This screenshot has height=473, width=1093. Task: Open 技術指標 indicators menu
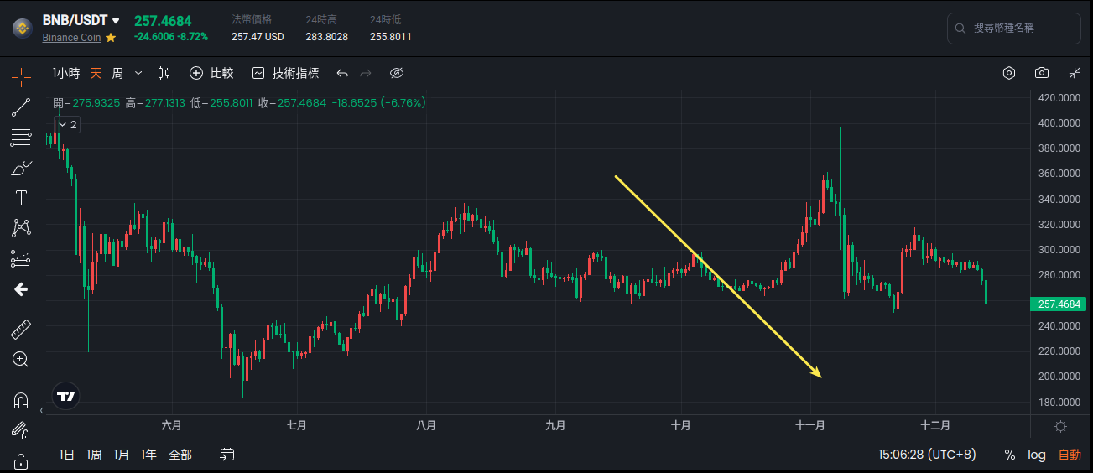coord(285,73)
